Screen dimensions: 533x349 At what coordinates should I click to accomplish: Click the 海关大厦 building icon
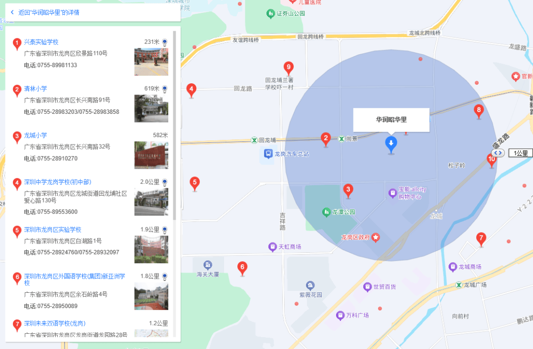(208, 265)
